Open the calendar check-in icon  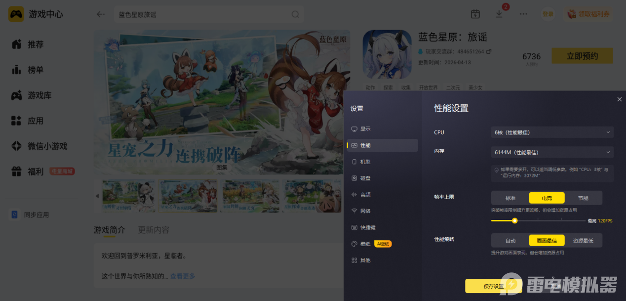point(475,14)
